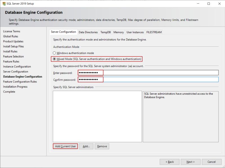225x168 pixels.
Task: Click Back to return to previous step
Action: (x=171, y=162)
